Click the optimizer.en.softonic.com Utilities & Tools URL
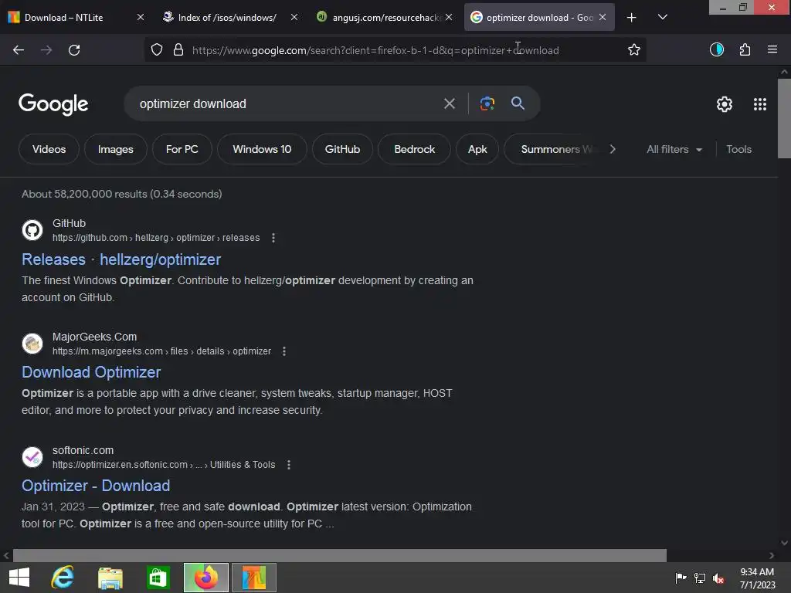Viewport: 791px width, 593px height. pos(164,464)
